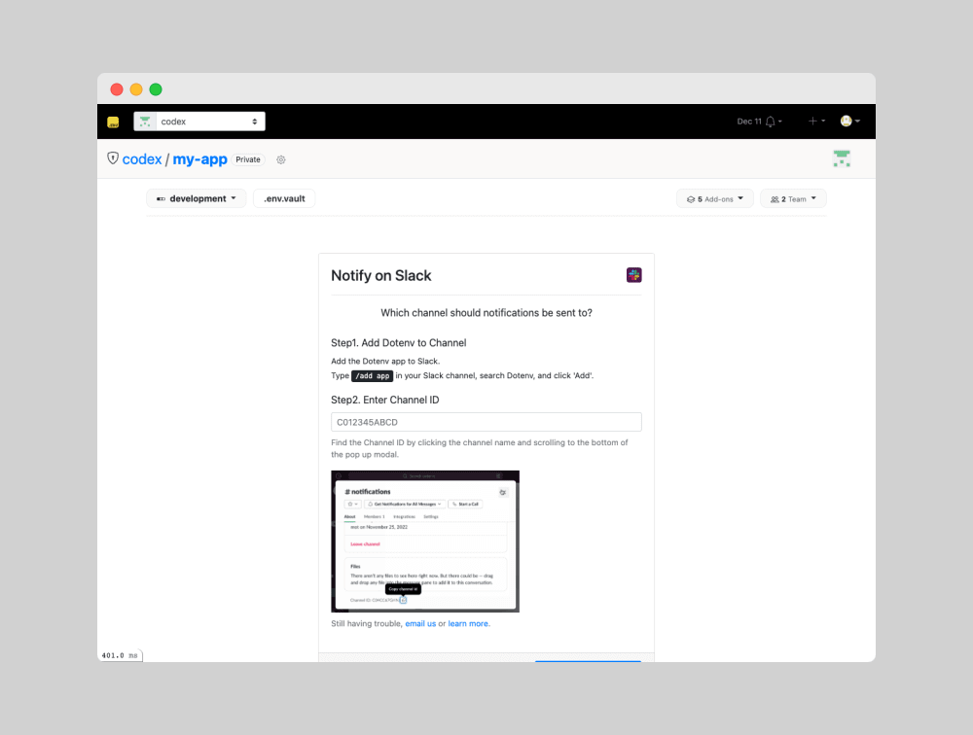
Task: Open project settings gear icon
Action: (281, 160)
